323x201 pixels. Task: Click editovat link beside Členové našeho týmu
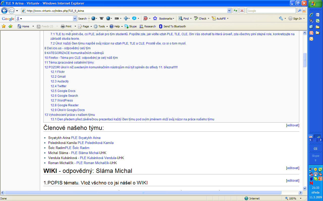(x=293, y=125)
